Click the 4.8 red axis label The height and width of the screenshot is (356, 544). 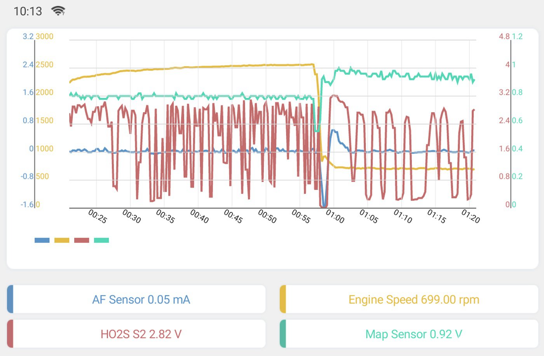(x=504, y=36)
